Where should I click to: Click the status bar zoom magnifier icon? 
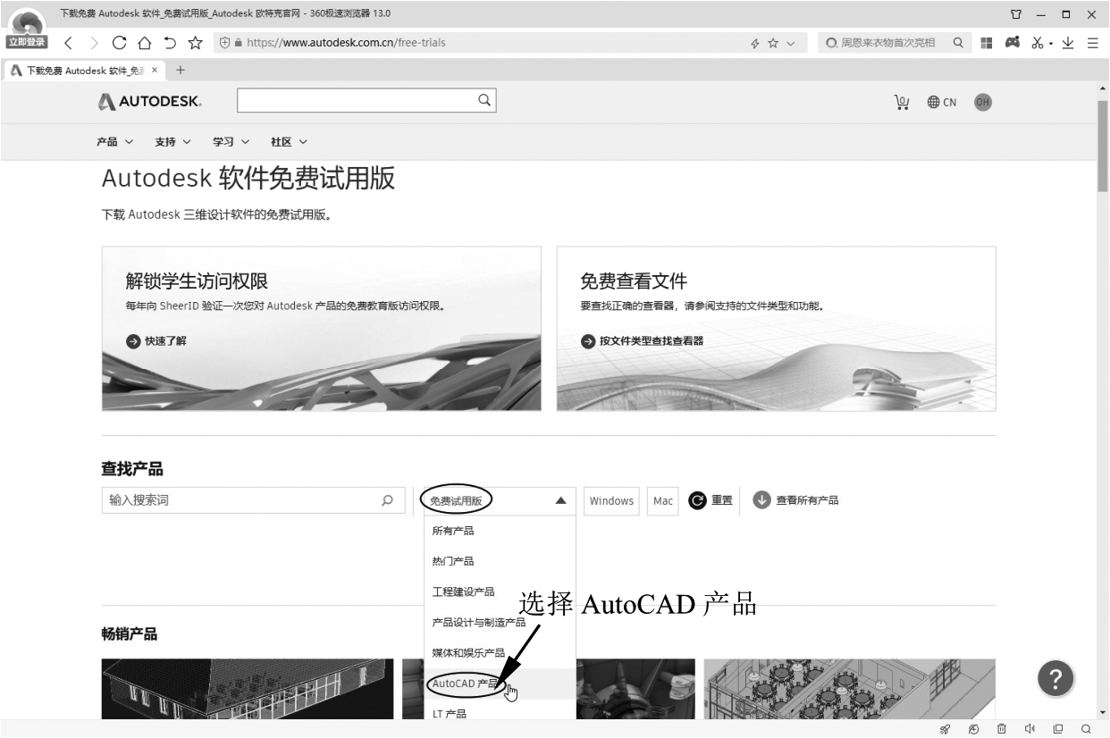1086,729
